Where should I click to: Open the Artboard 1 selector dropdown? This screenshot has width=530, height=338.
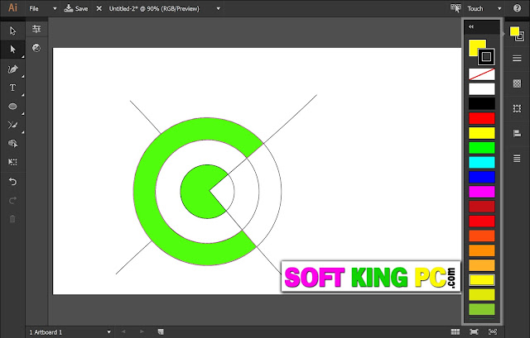[x=70, y=332]
